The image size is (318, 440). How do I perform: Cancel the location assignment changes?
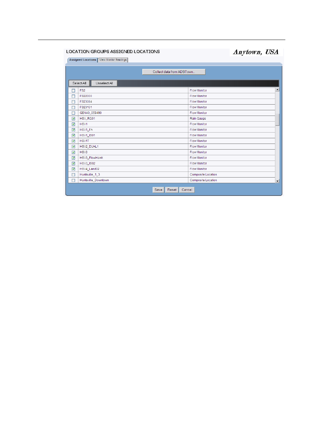(x=187, y=190)
